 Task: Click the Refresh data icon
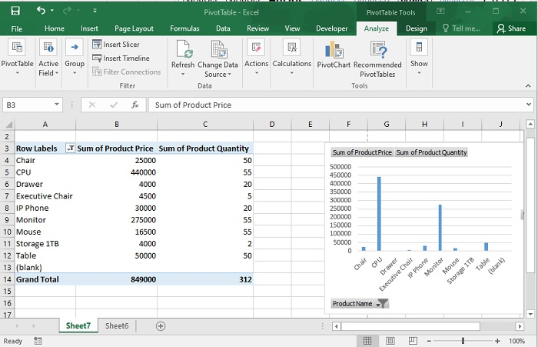pyautogui.click(x=183, y=51)
